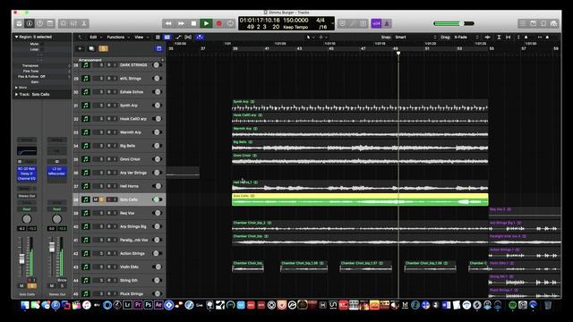Toggle the Show Automation icon
This screenshot has width=573, height=322.
pos(178,38)
